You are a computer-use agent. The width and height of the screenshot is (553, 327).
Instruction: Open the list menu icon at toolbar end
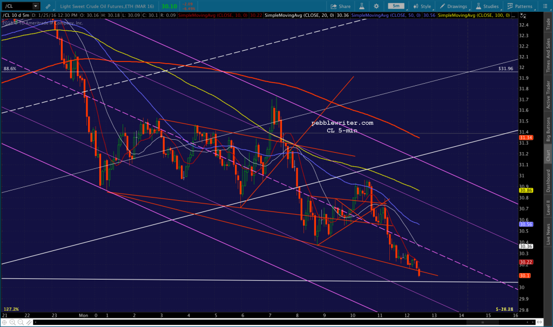545,6
